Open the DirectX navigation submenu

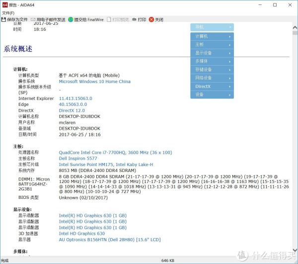[x=212, y=87]
